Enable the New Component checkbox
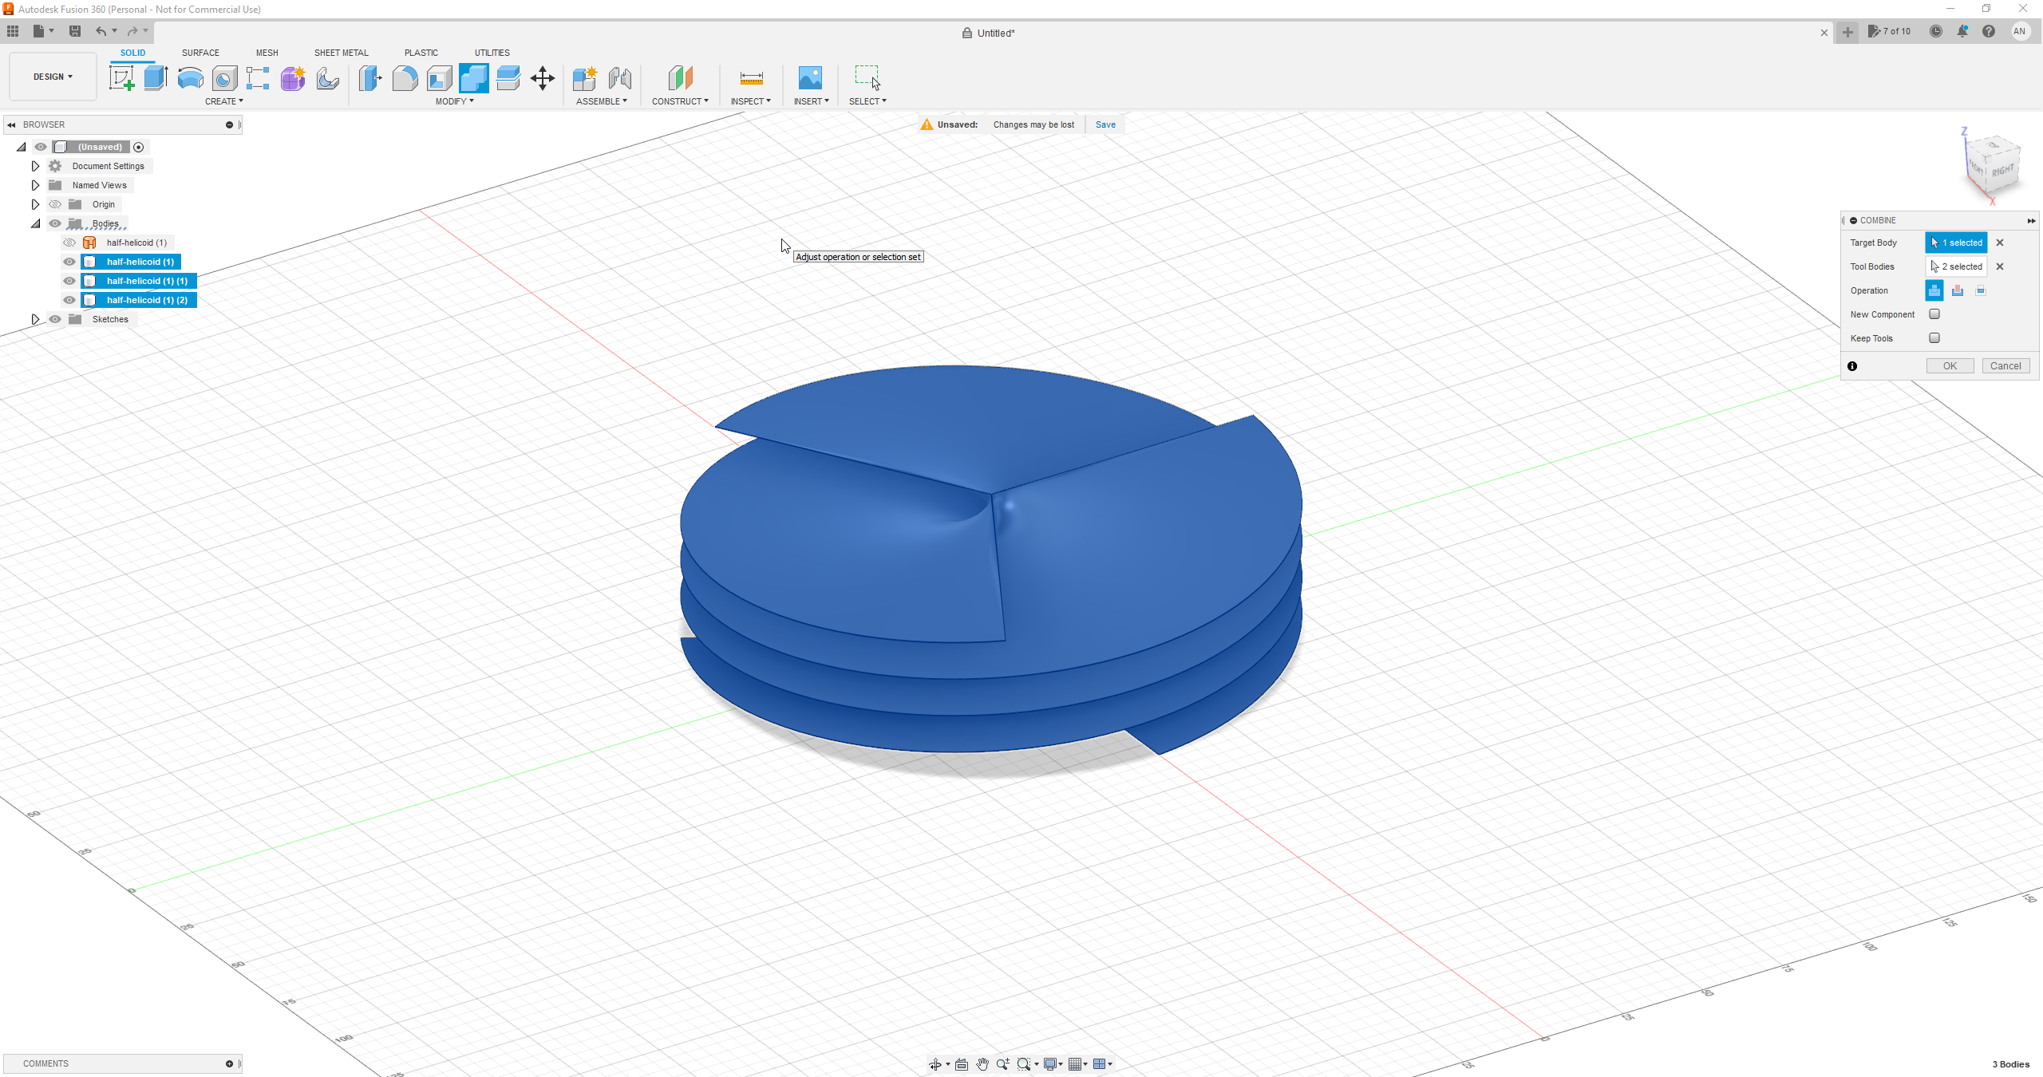The height and width of the screenshot is (1077, 2043). click(1934, 314)
